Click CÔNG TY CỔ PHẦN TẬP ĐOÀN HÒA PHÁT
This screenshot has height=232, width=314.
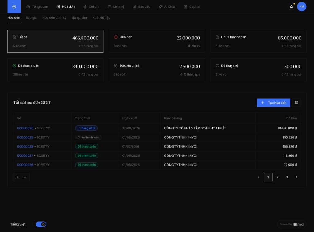coord(195,128)
